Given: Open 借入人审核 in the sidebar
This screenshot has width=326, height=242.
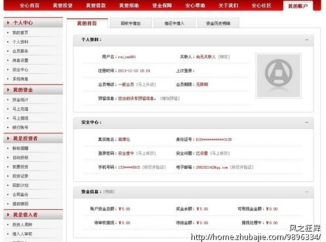Looking at the screenshot, I should [22, 234].
